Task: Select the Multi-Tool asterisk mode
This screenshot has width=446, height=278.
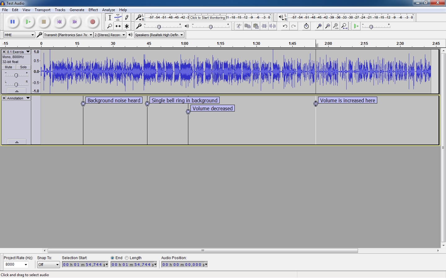Action: 127,26
